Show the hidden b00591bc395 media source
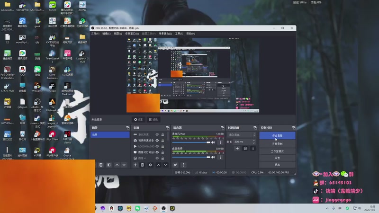Image resolution: width=379 pixels, height=213 pixels. (157, 146)
